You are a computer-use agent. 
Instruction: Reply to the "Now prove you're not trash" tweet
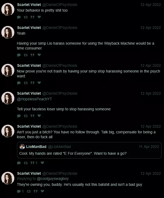(19, 83)
